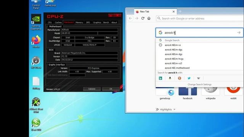
Task: Go to Firefox home page
Action: coord(149,18)
